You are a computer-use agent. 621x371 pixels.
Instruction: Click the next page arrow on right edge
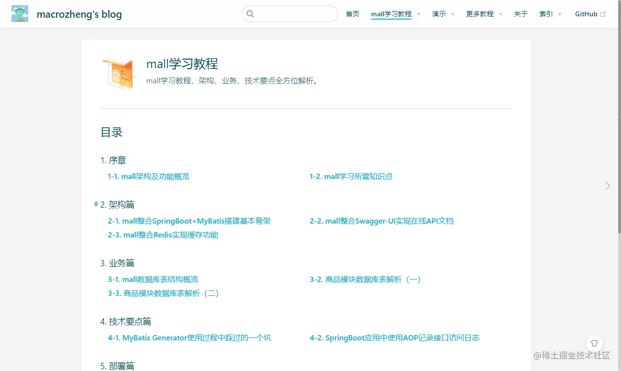click(x=608, y=186)
